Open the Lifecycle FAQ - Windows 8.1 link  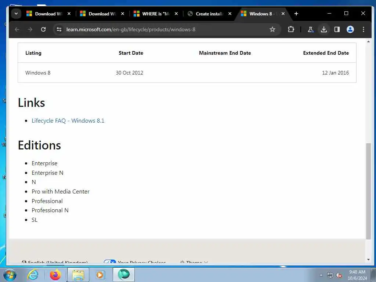68,120
